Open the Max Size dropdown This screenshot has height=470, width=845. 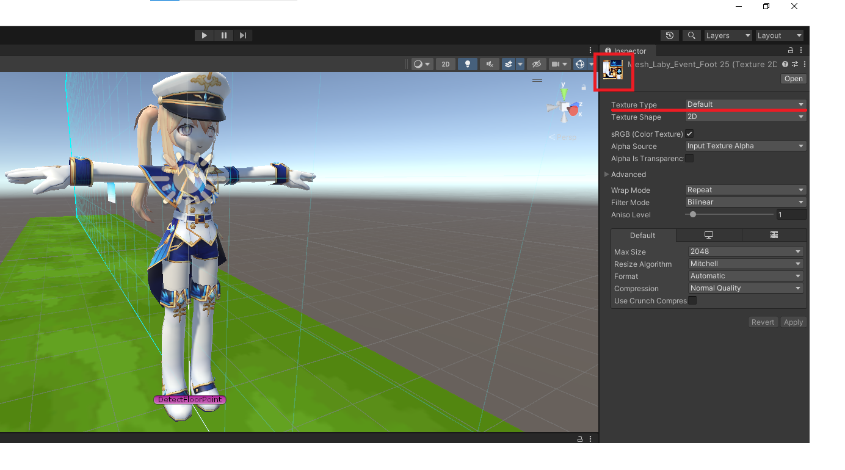(745, 251)
